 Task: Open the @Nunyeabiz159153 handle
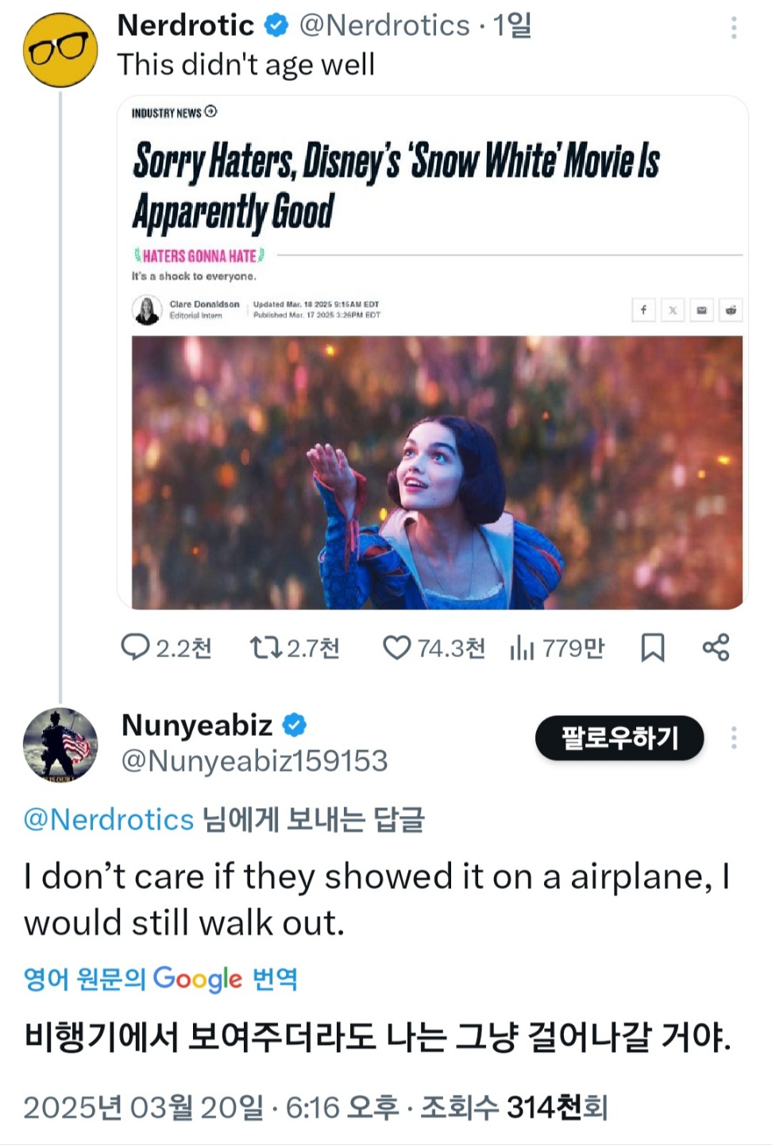(x=254, y=761)
